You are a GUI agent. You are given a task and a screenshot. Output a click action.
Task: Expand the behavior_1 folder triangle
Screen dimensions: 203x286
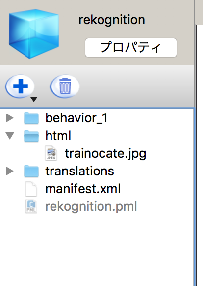pos(10,118)
